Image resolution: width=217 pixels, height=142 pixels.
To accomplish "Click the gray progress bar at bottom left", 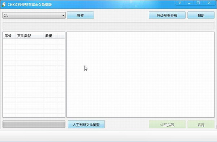I will click(x=34, y=124).
